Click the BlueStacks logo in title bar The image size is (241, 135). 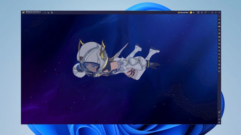pos(23,13)
